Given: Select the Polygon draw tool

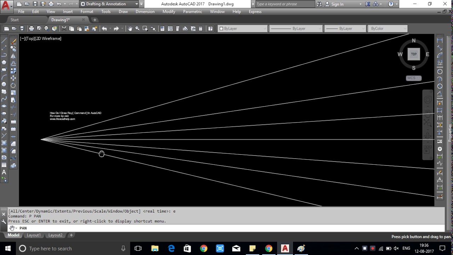Looking at the screenshot, I should point(4,62).
